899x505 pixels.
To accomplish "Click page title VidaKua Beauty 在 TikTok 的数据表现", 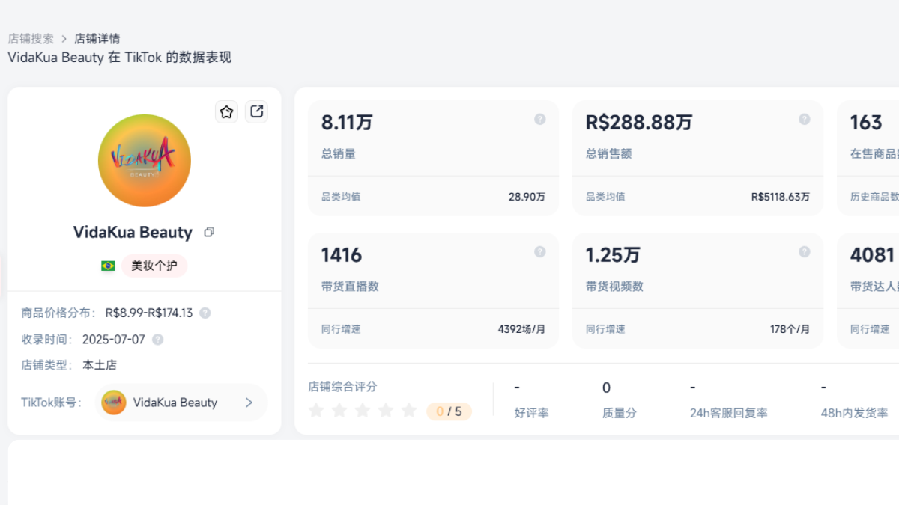I will (x=120, y=58).
